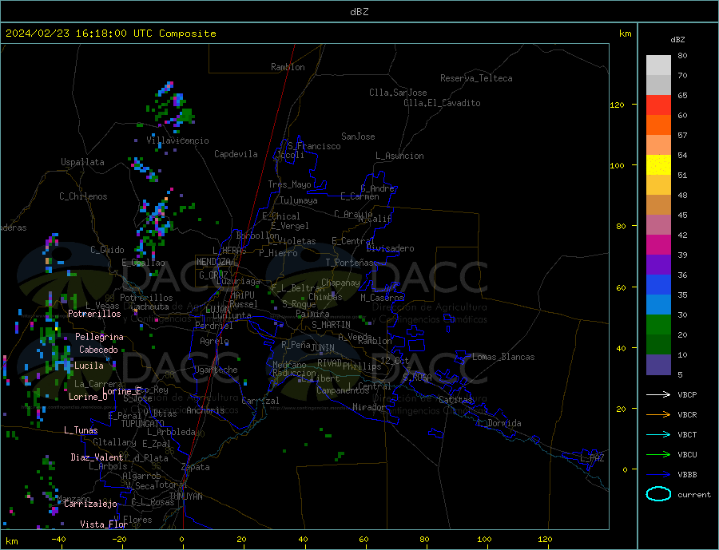This screenshot has height=550, width=719.
Task: Click the 70 dBZ gray legend swatch
Action: [x=658, y=85]
